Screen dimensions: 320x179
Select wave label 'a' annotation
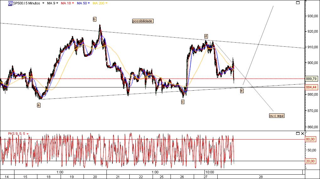39,105
